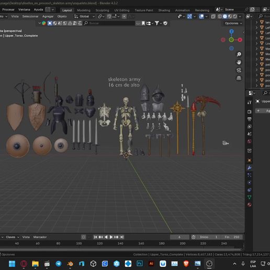Open the Scene properties tab
Image resolution: width=270 pixels, height=270 pixels.
[x=250, y=134]
